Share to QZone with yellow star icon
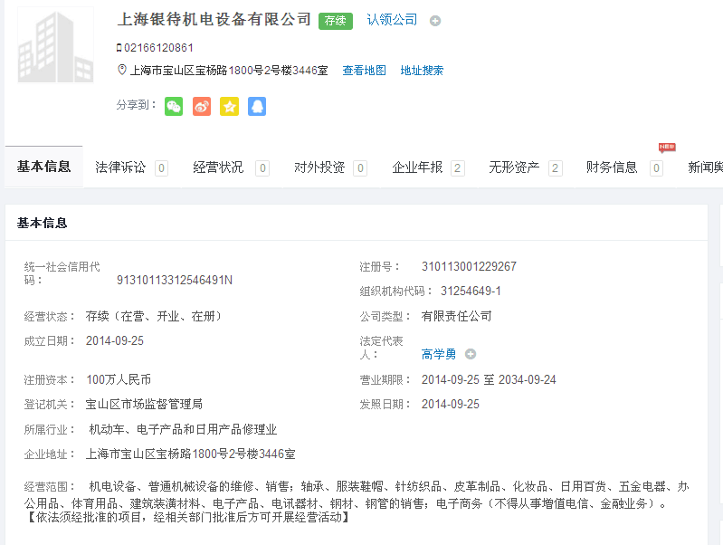The height and width of the screenshot is (545, 723). [x=230, y=107]
